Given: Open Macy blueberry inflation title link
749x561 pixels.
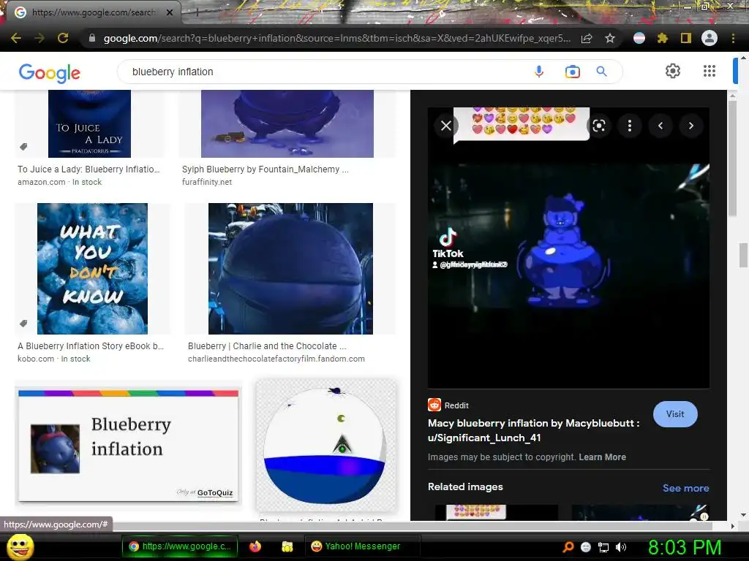Looking at the screenshot, I should tap(533, 430).
